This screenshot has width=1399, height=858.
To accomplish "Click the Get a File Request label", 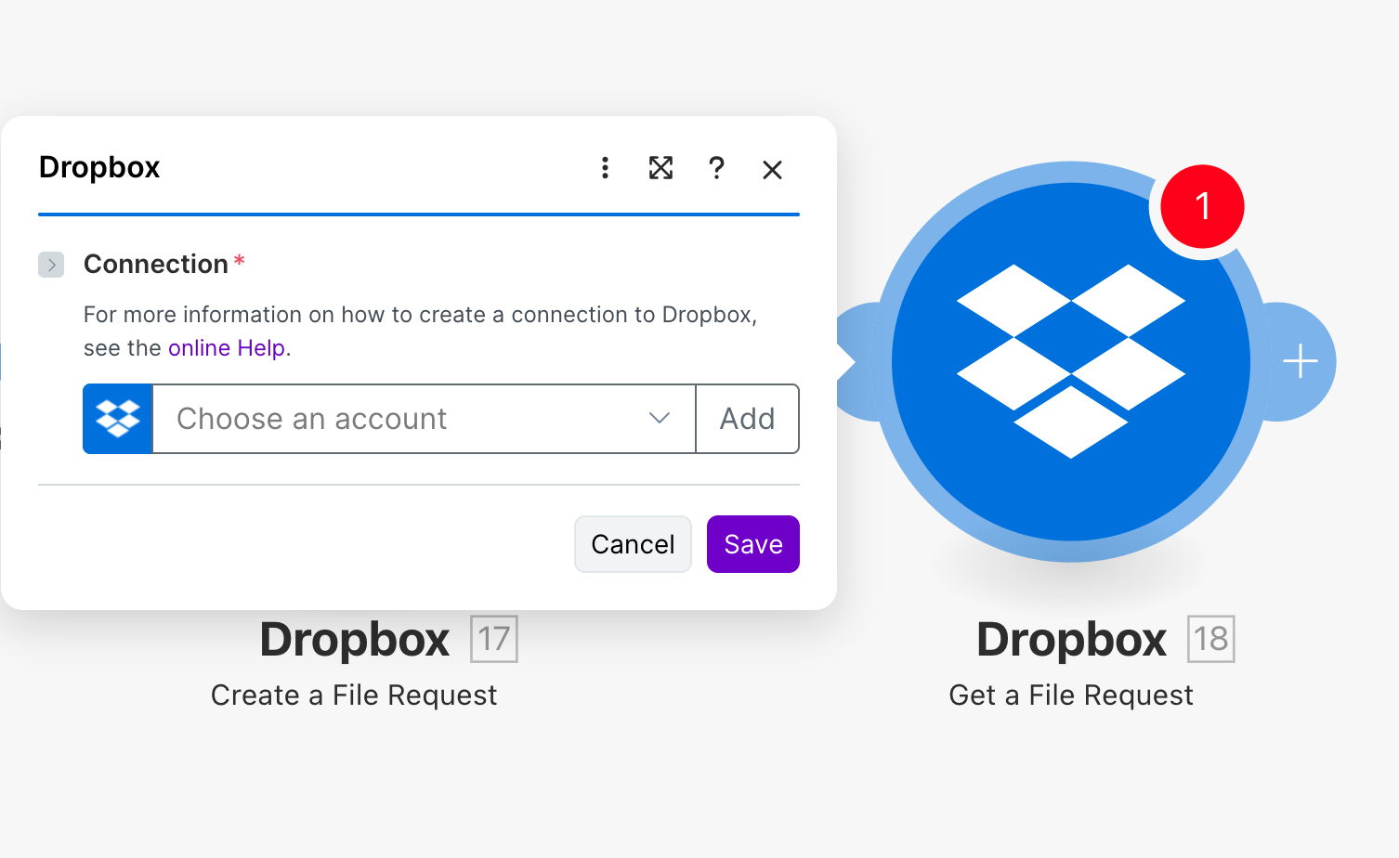I will click(x=1071, y=695).
